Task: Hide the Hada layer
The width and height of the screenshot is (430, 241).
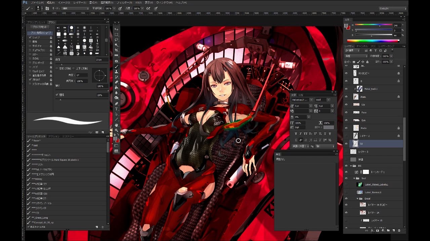Action: coord(346,128)
